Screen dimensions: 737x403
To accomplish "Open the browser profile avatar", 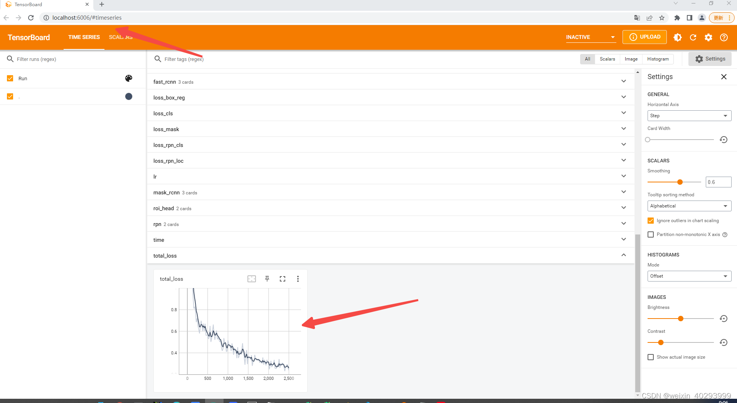I will click(702, 18).
